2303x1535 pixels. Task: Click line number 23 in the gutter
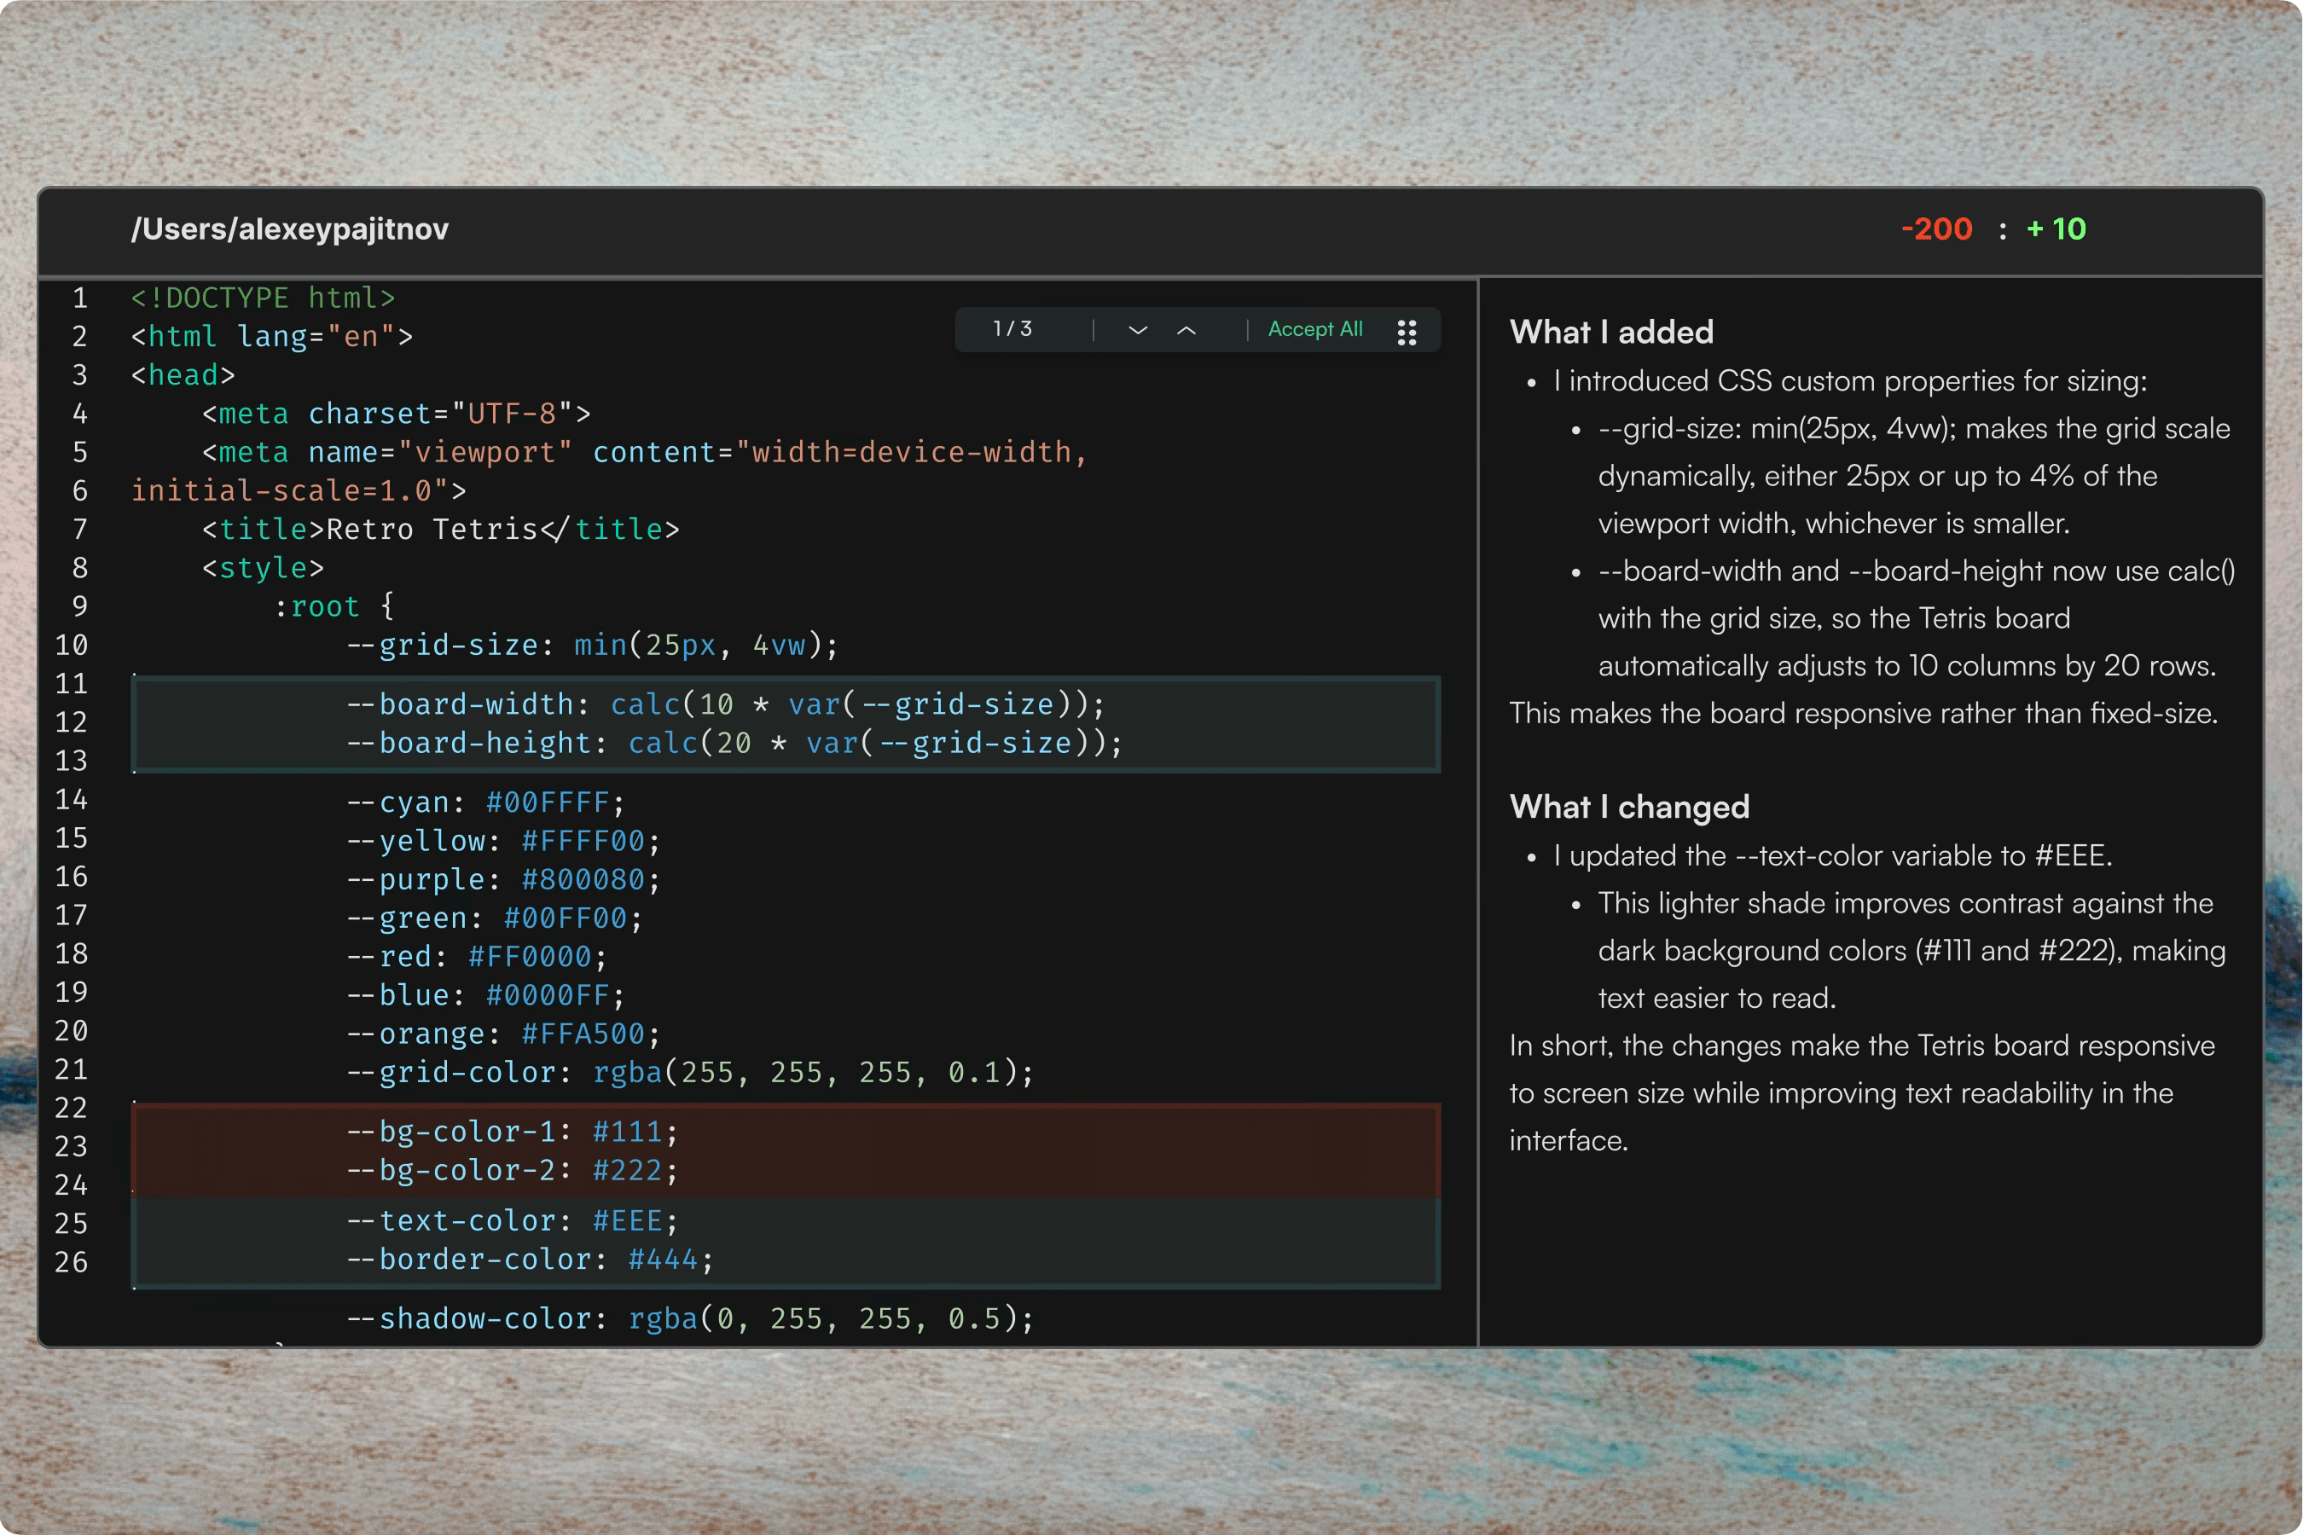[72, 1146]
